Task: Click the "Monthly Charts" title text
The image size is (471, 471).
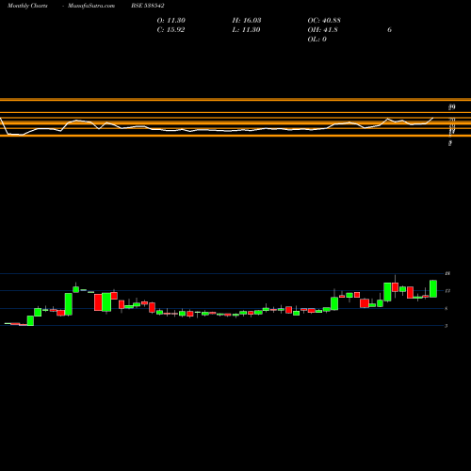Action: (x=27, y=6)
